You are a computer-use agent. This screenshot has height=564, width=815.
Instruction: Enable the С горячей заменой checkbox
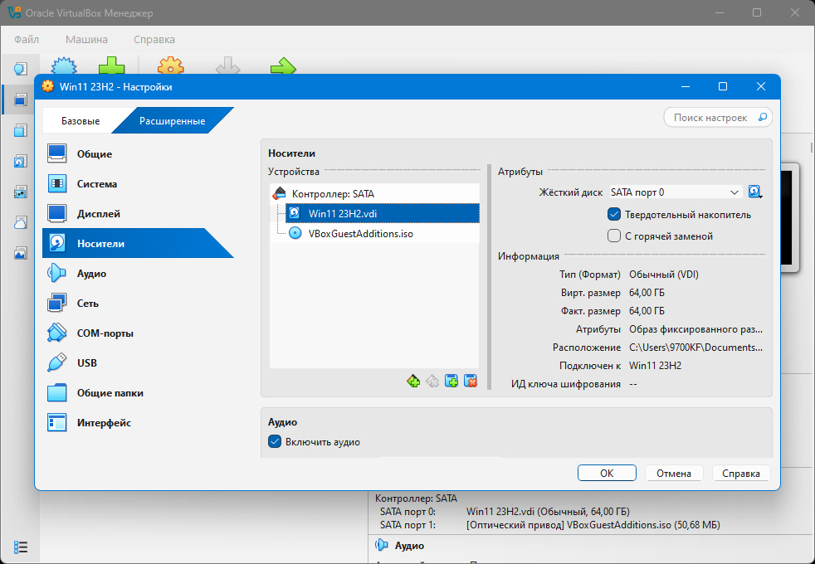[614, 236]
